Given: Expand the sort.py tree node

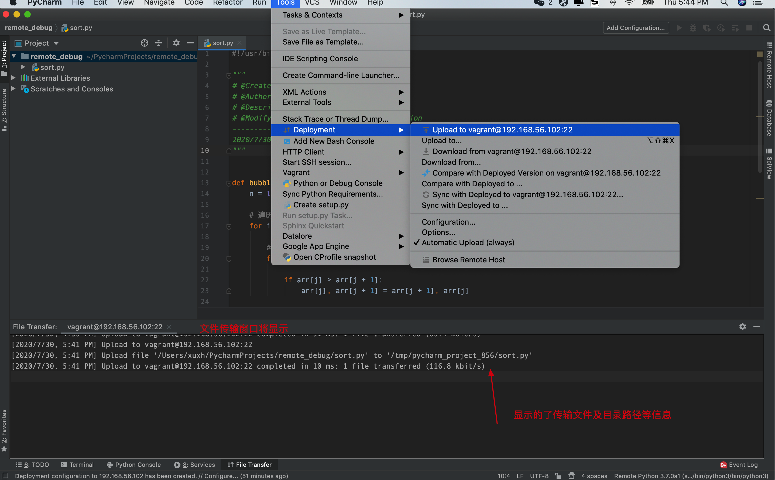Looking at the screenshot, I should tap(23, 67).
